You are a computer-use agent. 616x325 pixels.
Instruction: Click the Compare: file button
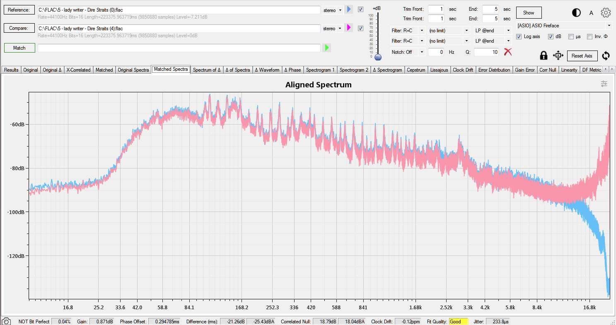(x=19, y=28)
